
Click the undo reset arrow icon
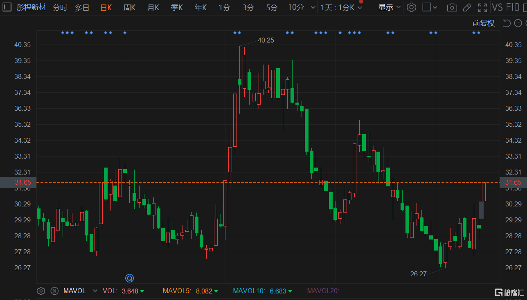coord(507,23)
